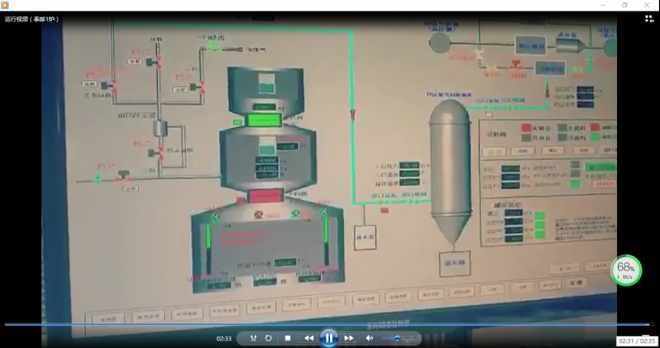Mute the speaker volume icon
The image size is (660, 348).
(370, 338)
